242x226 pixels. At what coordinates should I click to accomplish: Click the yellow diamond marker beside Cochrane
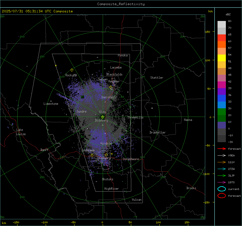point(92,155)
